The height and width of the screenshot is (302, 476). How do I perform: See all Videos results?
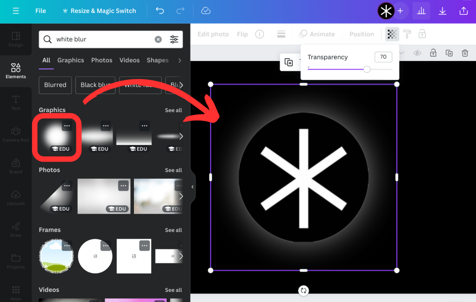pyautogui.click(x=174, y=290)
